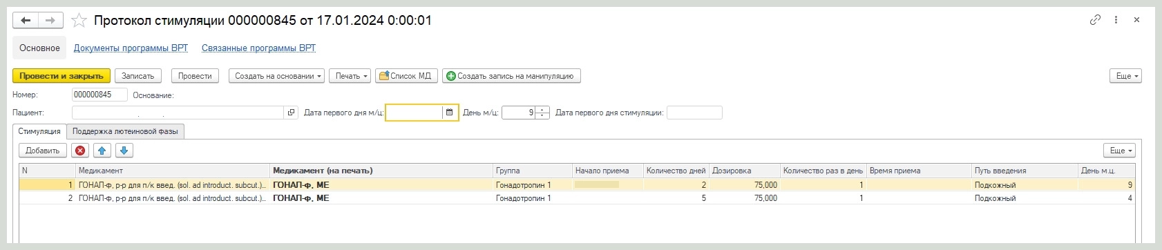Viewport: 1162px width, 250px height.
Task: Add document to favorites with star icon
Action: 79,21
